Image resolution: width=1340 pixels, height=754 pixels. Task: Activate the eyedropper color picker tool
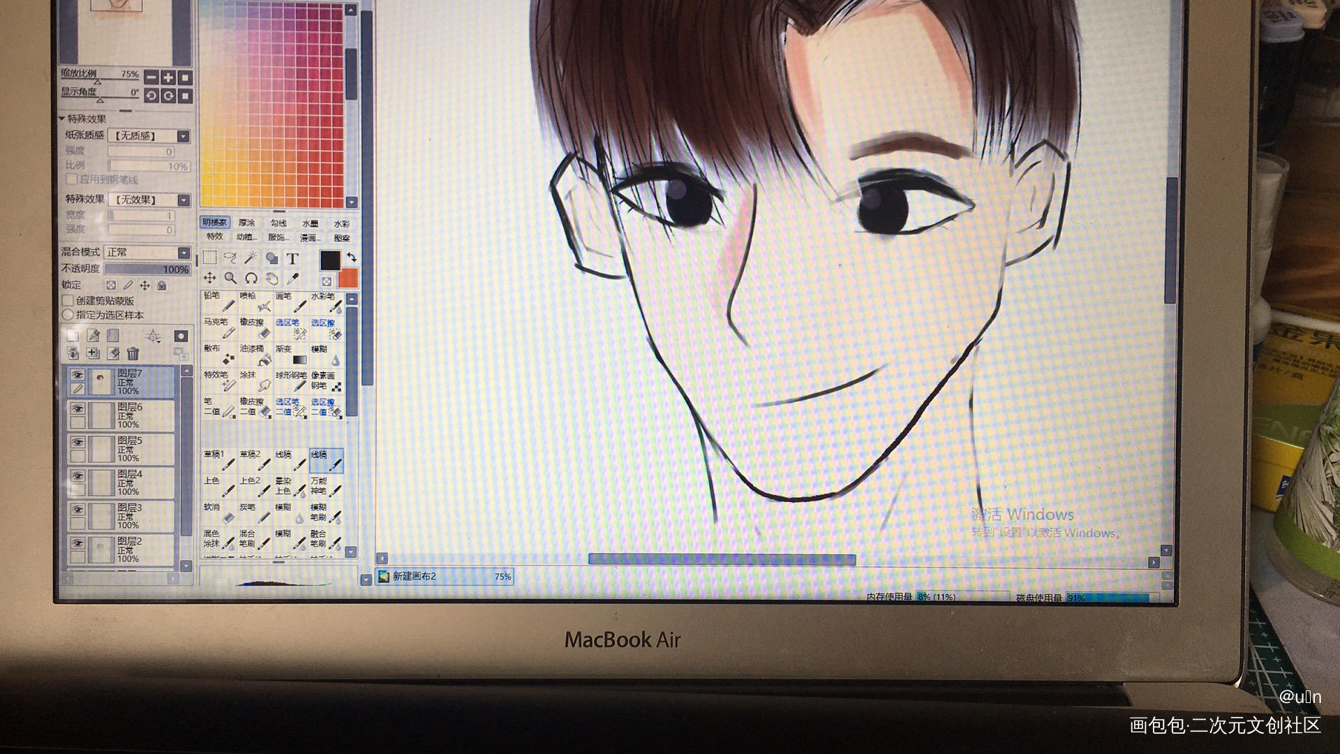click(292, 279)
